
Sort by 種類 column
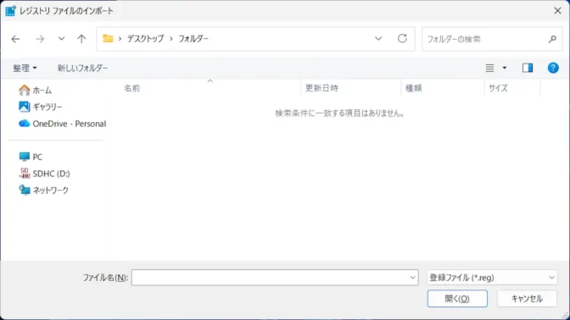pos(414,88)
